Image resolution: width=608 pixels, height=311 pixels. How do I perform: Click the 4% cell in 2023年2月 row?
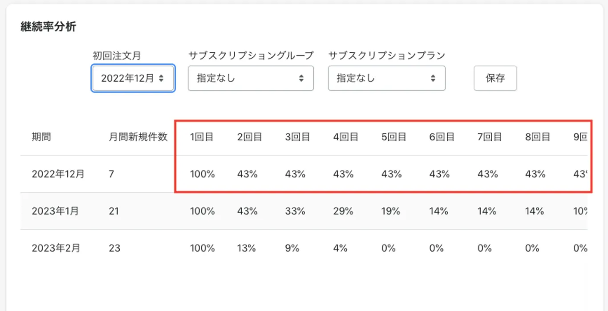(x=340, y=248)
